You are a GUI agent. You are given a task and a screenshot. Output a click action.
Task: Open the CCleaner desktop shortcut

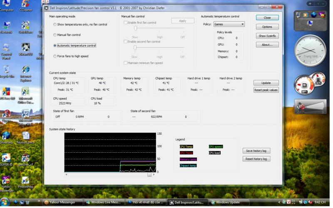click(25, 5)
